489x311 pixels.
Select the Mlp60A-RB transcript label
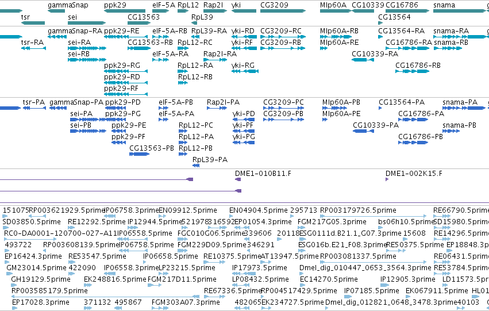click(x=339, y=31)
